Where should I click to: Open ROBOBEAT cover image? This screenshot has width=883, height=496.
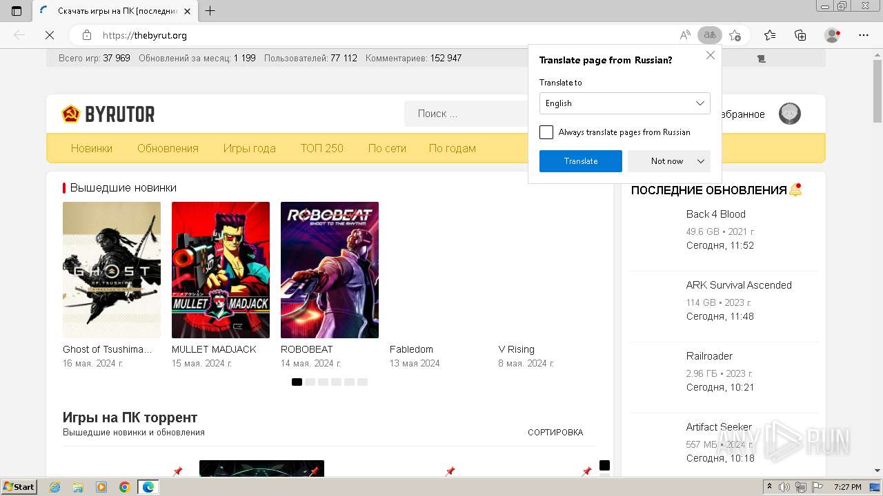point(330,270)
